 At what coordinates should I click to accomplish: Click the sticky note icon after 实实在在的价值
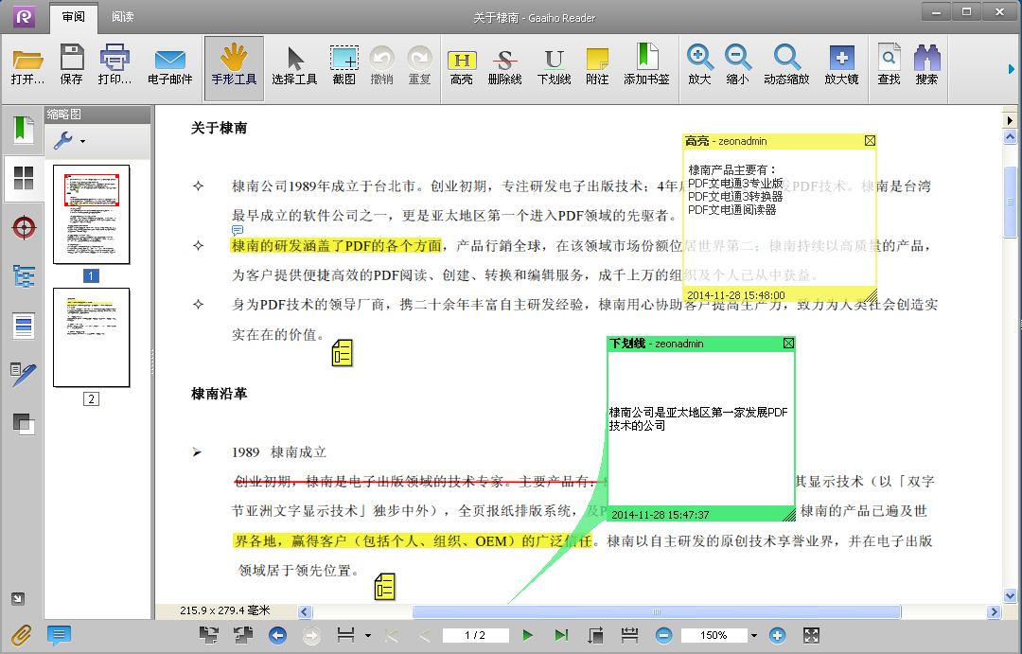click(343, 353)
